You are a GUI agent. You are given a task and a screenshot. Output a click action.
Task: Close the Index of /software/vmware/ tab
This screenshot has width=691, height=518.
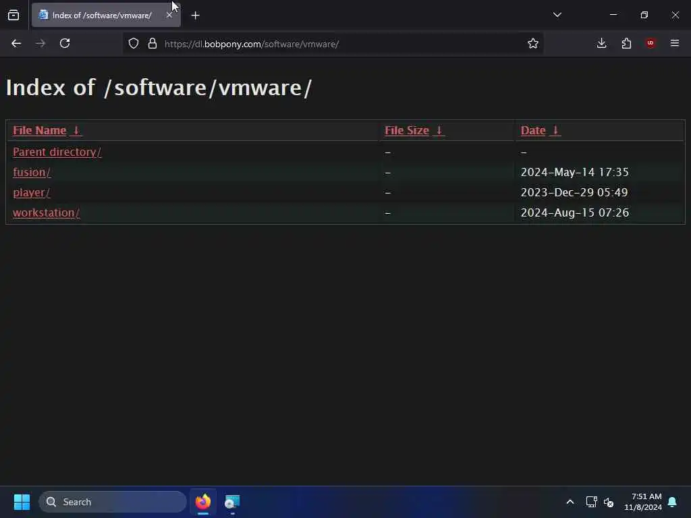169,16
